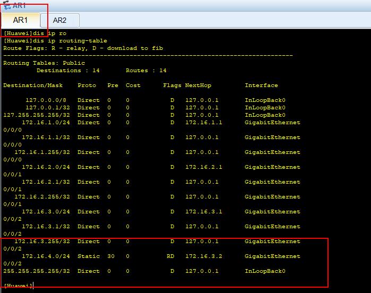Click the 'dis ip routing-table' command line

55,41
